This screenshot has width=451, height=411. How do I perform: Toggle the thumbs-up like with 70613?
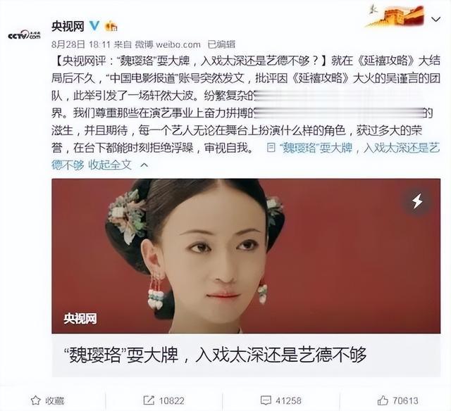coord(397,400)
